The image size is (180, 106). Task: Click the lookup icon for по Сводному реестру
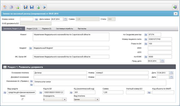(x=146, y=35)
